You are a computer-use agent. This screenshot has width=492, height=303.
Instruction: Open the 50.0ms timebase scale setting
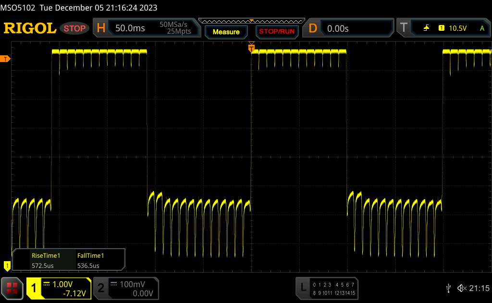click(130, 28)
